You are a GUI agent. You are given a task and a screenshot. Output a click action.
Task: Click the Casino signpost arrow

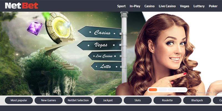click(x=100, y=32)
